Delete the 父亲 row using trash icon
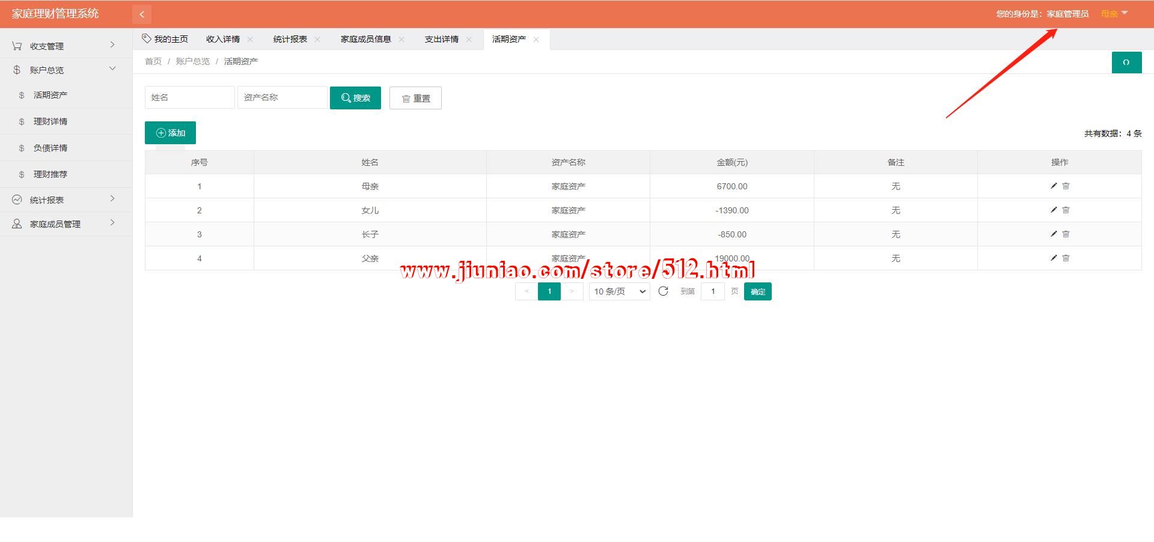 click(x=1066, y=258)
